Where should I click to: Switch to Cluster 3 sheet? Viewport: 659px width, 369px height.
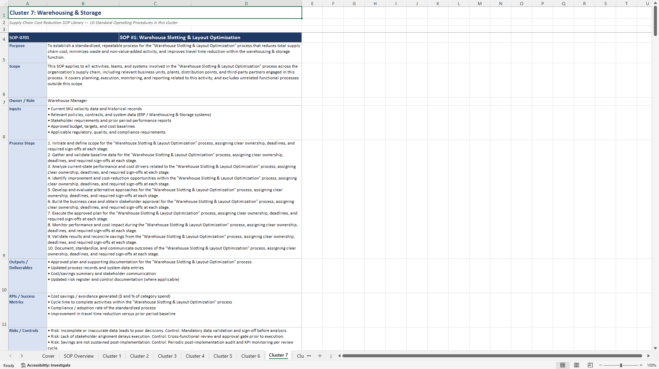pyautogui.click(x=167, y=356)
